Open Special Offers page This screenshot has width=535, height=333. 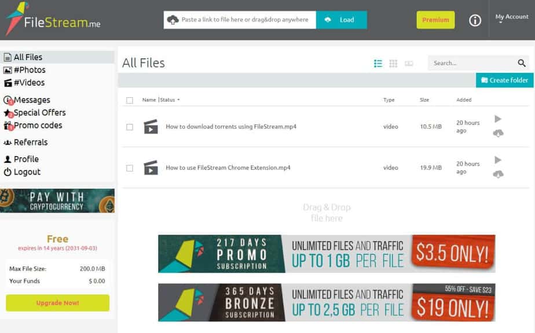tap(39, 113)
